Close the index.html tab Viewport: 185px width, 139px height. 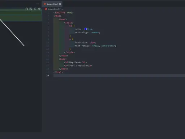coord(60,4)
